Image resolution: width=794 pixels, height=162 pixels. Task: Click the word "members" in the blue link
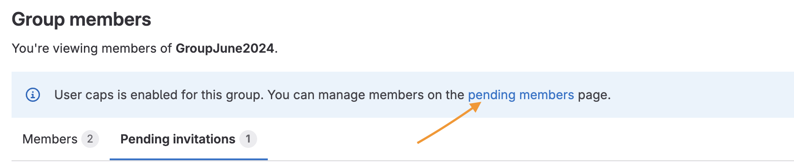[x=547, y=95]
